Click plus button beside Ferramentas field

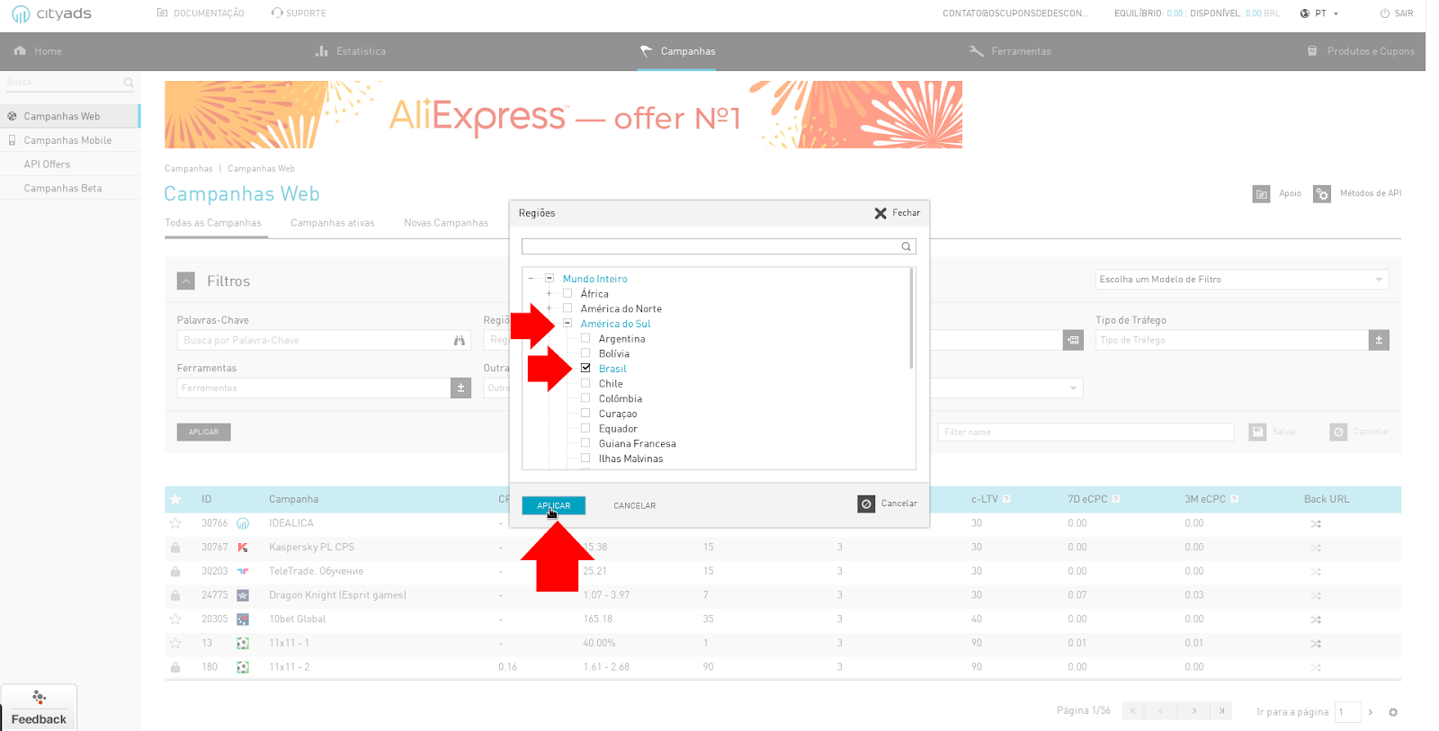click(461, 388)
